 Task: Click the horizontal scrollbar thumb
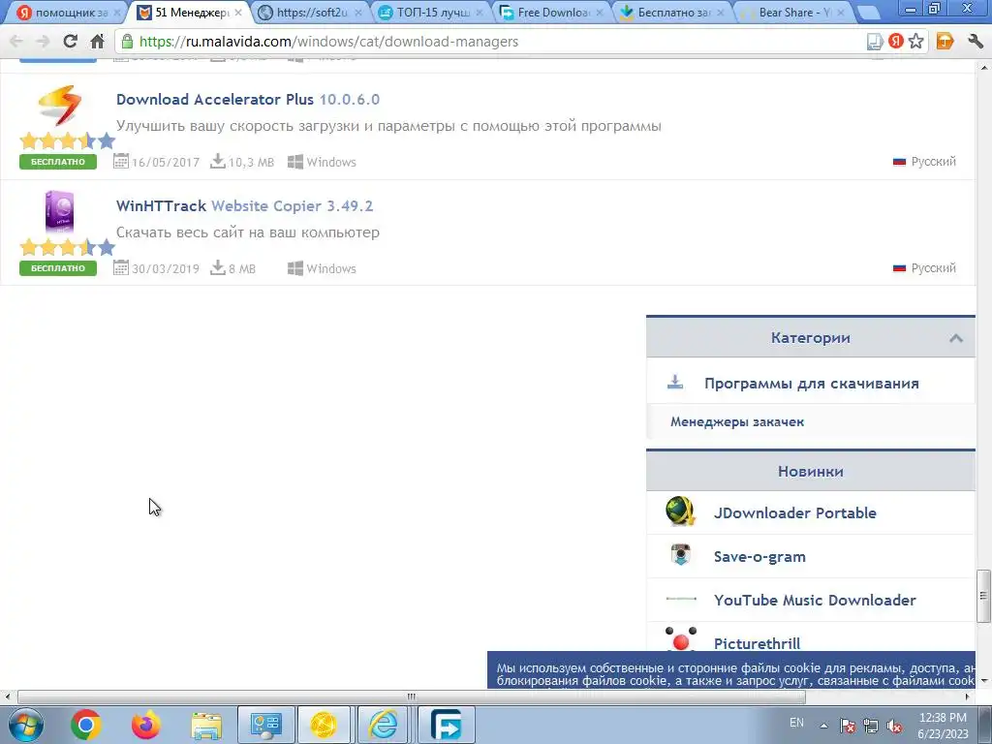tap(412, 697)
